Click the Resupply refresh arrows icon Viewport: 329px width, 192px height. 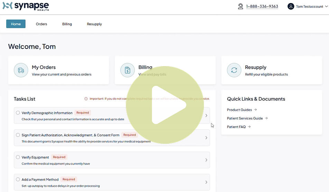click(234, 70)
